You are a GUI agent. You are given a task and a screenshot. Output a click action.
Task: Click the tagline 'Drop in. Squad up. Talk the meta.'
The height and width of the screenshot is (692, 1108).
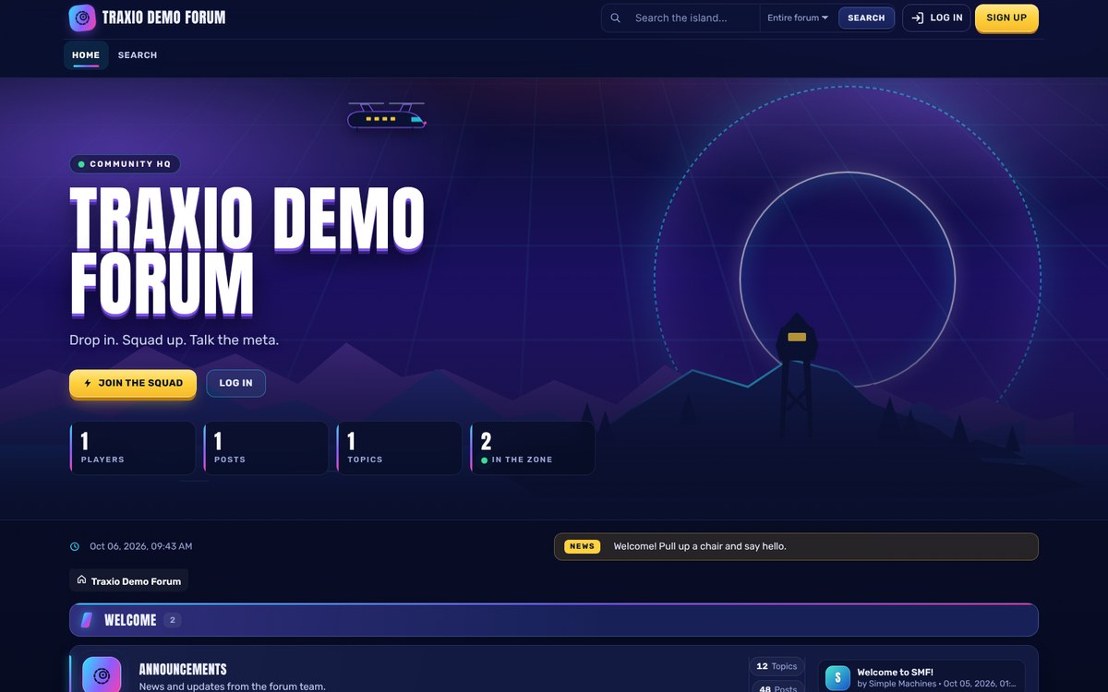tap(174, 340)
